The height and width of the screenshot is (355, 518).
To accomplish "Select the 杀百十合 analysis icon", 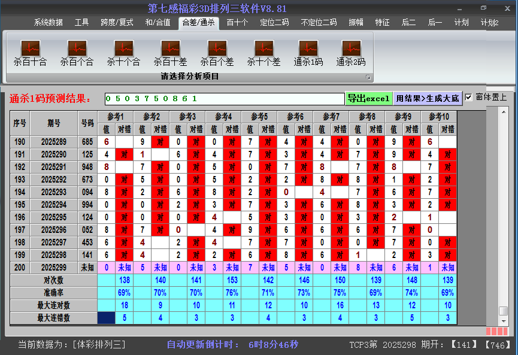I will pyautogui.click(x=30, y=51).
